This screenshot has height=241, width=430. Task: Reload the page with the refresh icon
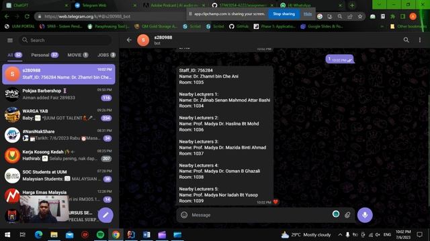pos(27,16)
